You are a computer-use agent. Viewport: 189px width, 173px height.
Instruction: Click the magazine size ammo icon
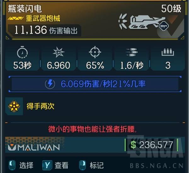[x=168, y=52]
